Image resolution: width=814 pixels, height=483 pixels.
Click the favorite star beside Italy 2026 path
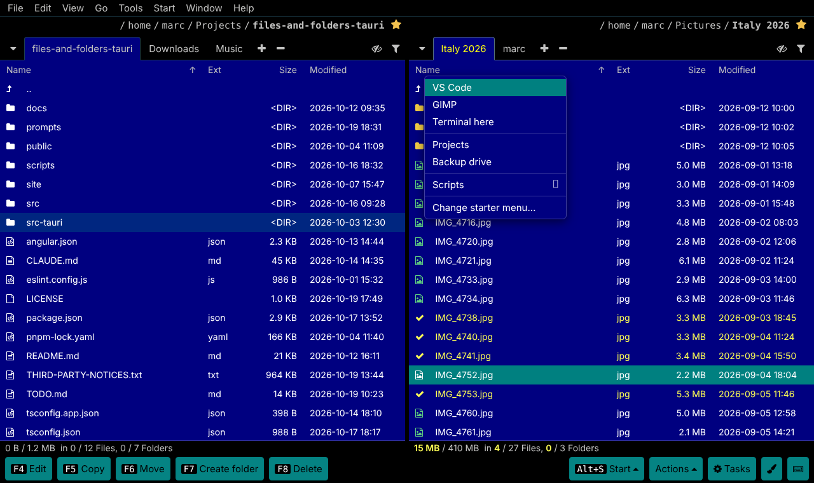pos(801,25)
